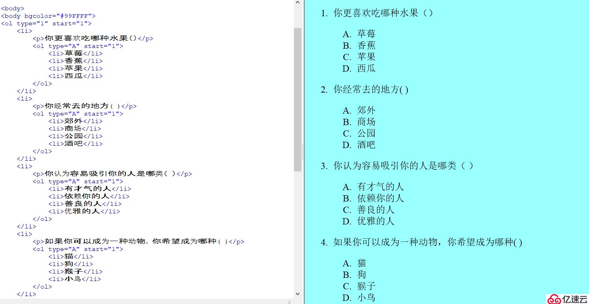
Task: Click the code line <li>依赖你的人</li>
Action: pyautogui.click(x=89, y=196)
